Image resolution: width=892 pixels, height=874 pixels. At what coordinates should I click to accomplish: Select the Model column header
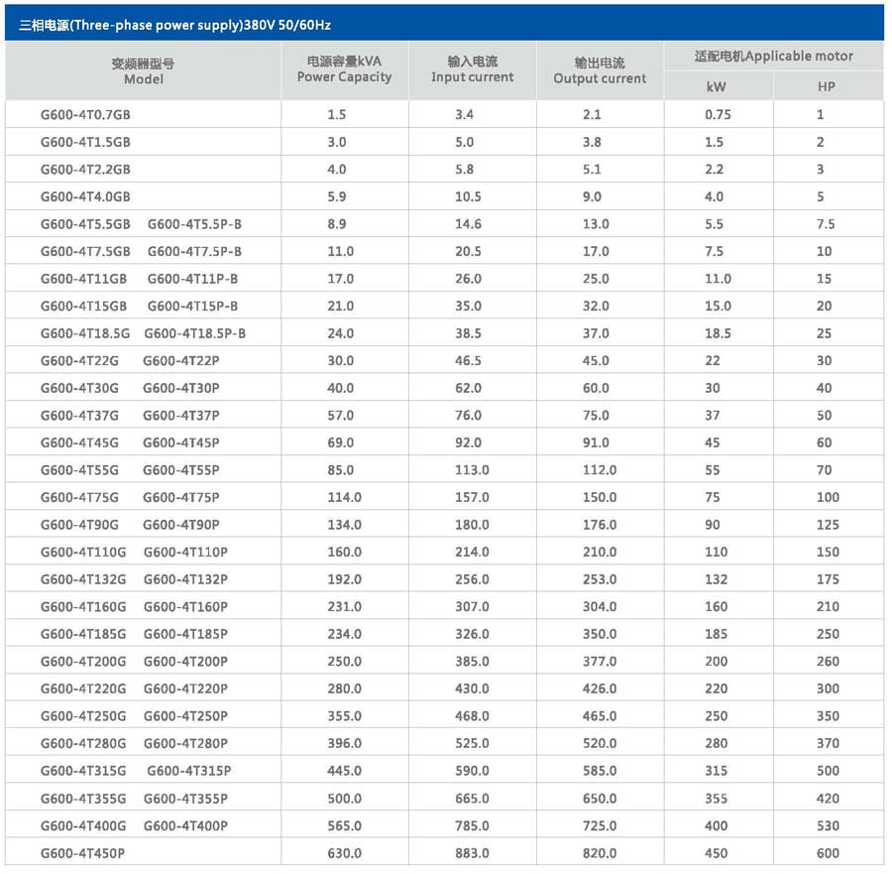143,71
